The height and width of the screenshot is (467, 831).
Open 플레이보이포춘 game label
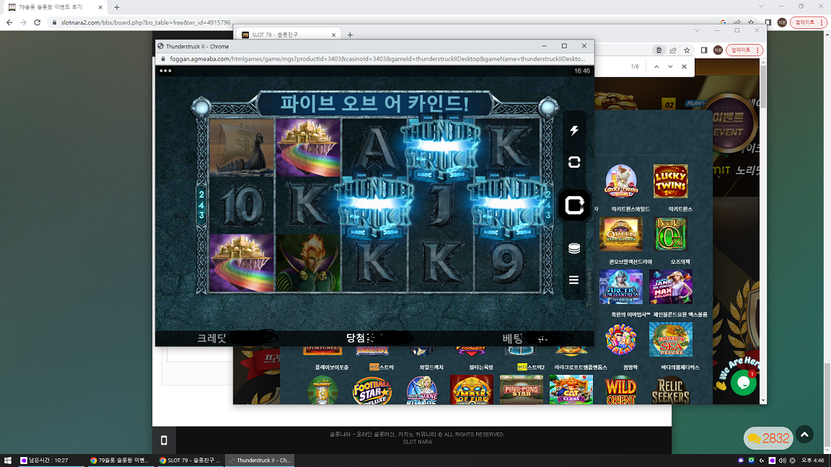click(332, 367)
